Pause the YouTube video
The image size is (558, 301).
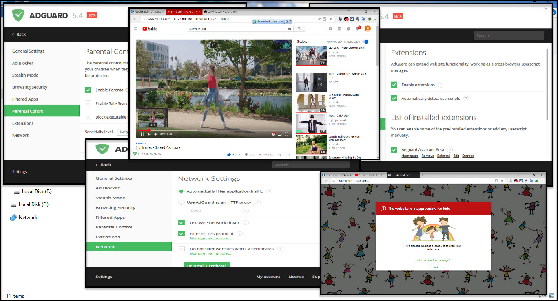click(x=142, y=134)
